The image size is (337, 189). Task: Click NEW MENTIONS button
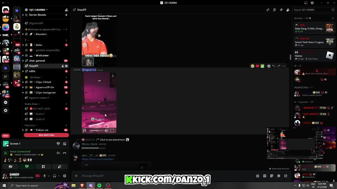click(46, 135)
